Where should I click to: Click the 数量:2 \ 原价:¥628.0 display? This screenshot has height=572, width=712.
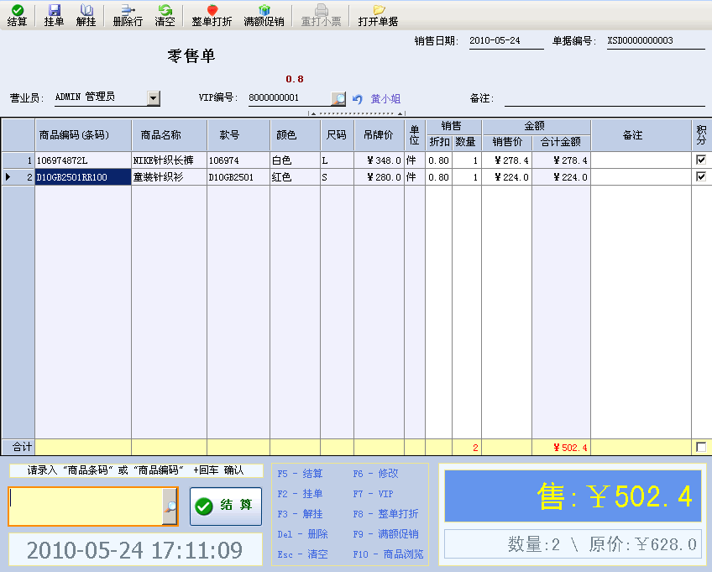pyautogui.click(x=573, y=543)
